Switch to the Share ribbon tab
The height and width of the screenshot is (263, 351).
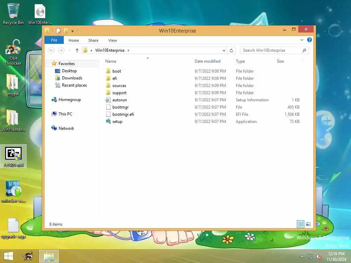(93, 40)
